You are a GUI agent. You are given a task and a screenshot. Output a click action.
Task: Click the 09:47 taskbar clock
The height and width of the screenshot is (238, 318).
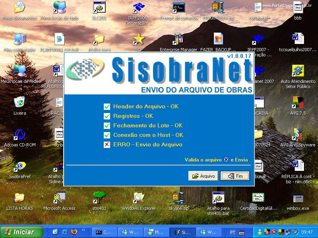(x=307, y=232)
